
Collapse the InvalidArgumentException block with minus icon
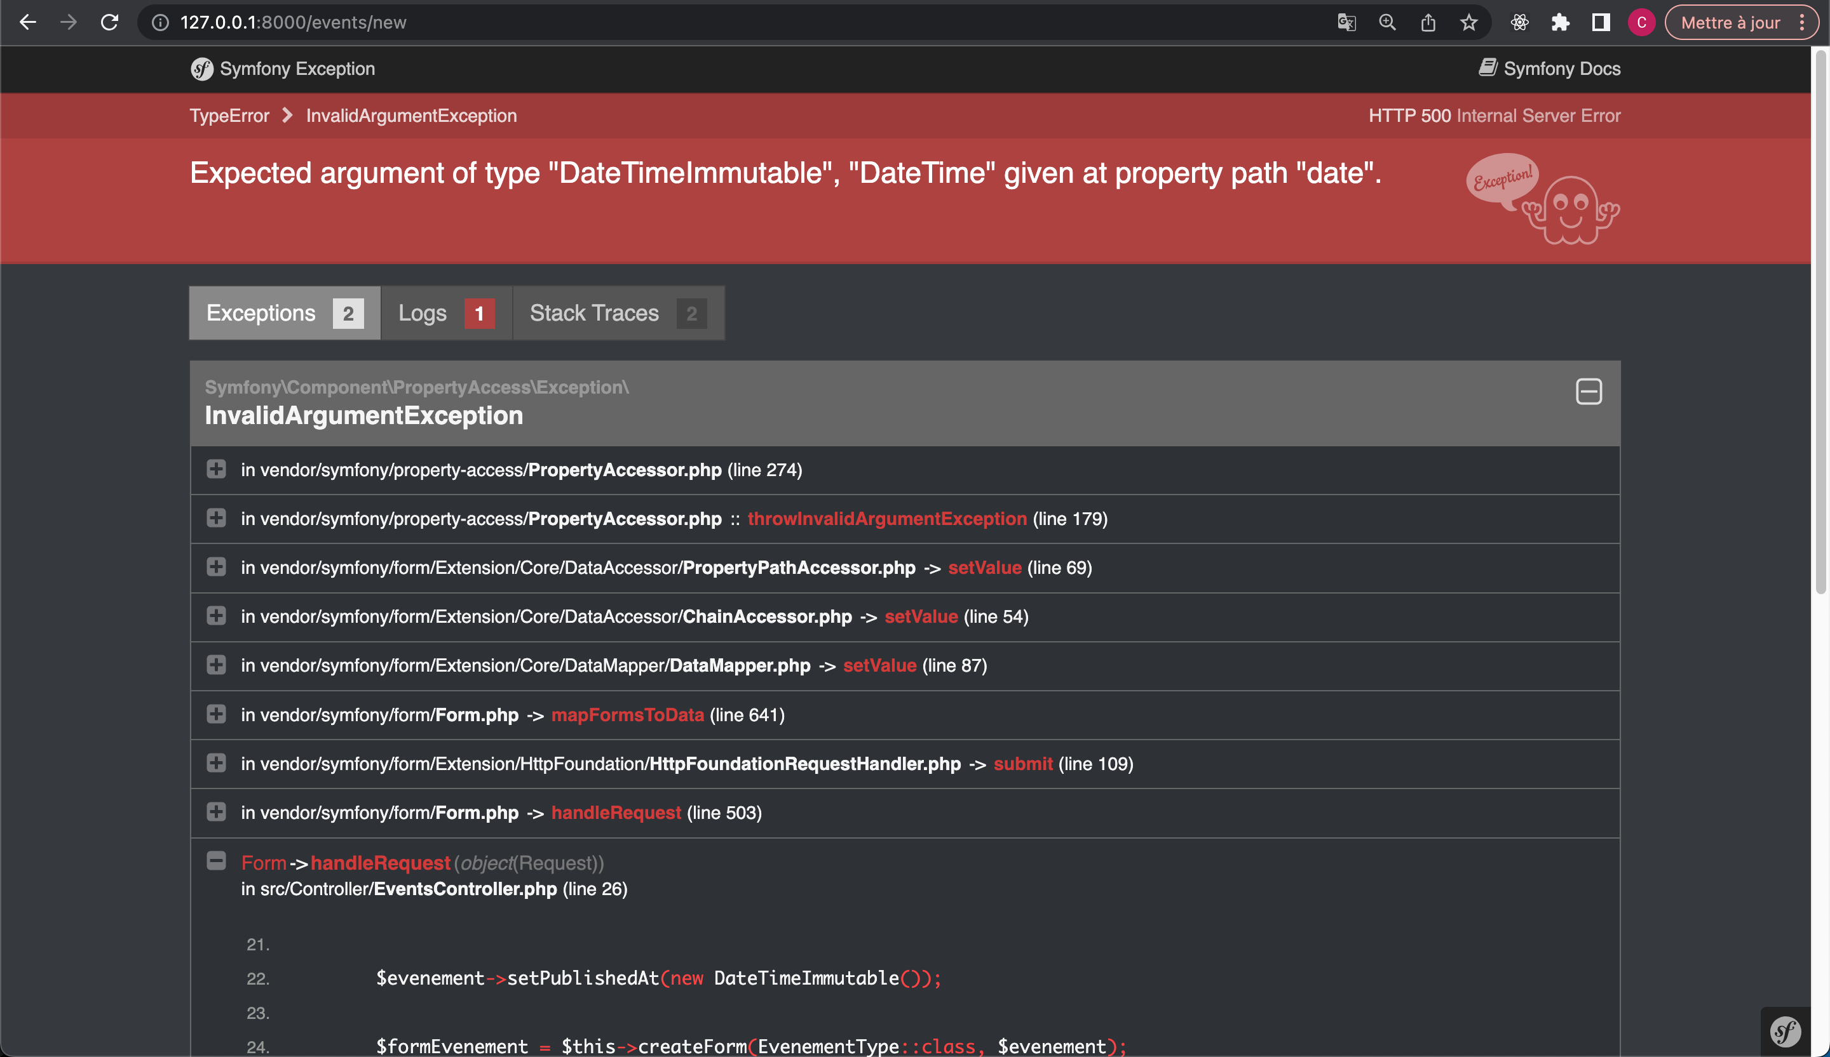pos(1588,392)
